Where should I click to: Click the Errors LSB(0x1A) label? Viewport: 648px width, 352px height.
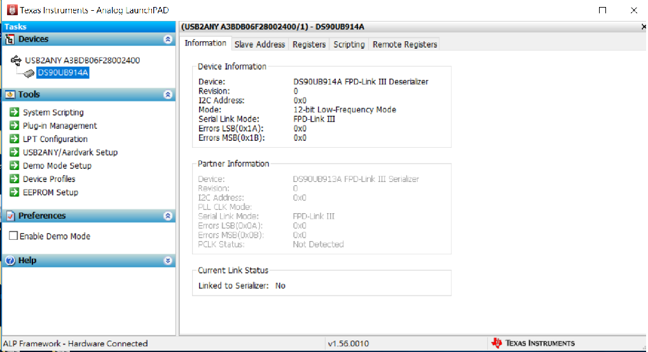pos(231,129)
